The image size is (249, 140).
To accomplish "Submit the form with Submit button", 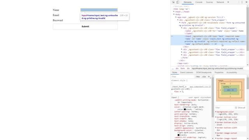I will (x=85, y=26).
